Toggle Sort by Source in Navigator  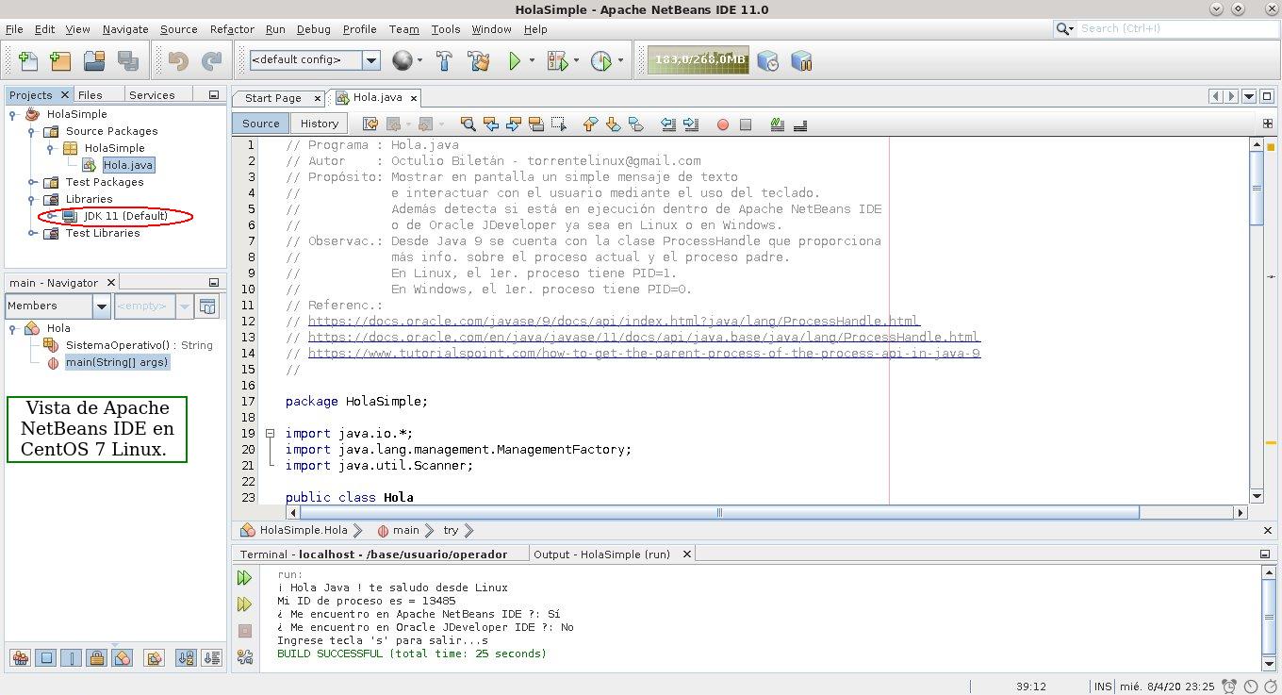(211, 658)
